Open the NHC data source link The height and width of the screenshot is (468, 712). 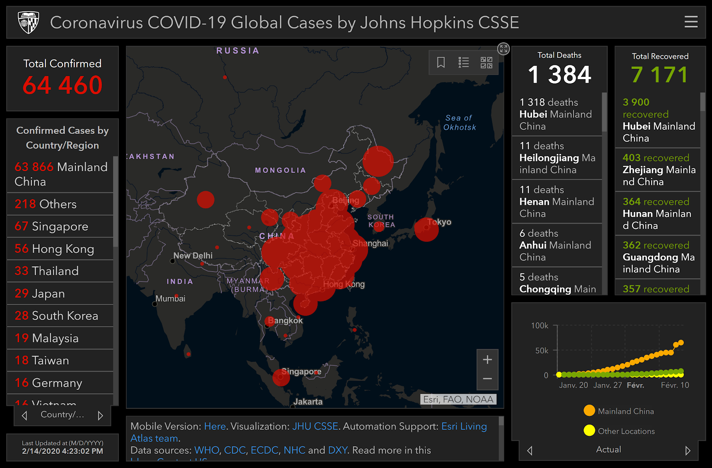pyautogui.click(x=295, y=450)
